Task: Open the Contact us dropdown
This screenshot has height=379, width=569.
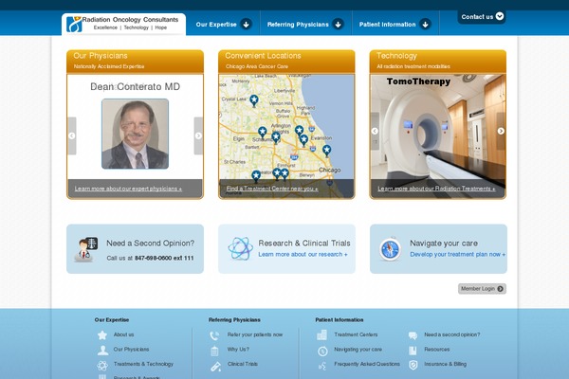Action: (482, 17)
